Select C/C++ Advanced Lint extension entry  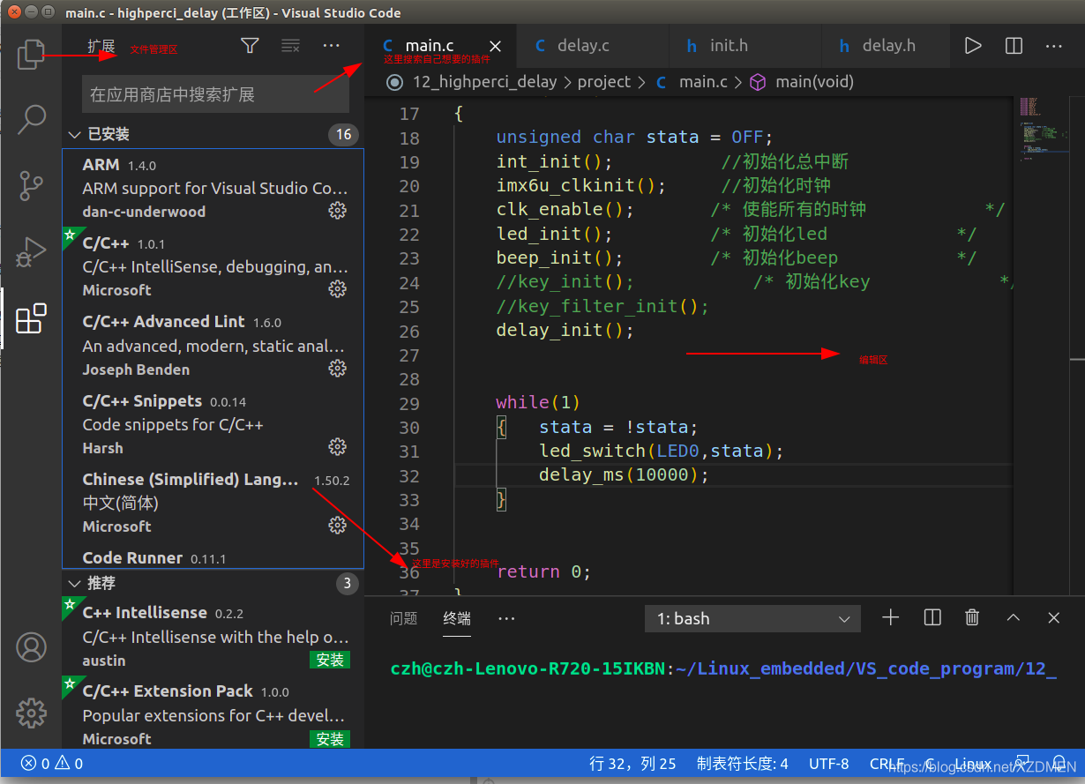213,345
